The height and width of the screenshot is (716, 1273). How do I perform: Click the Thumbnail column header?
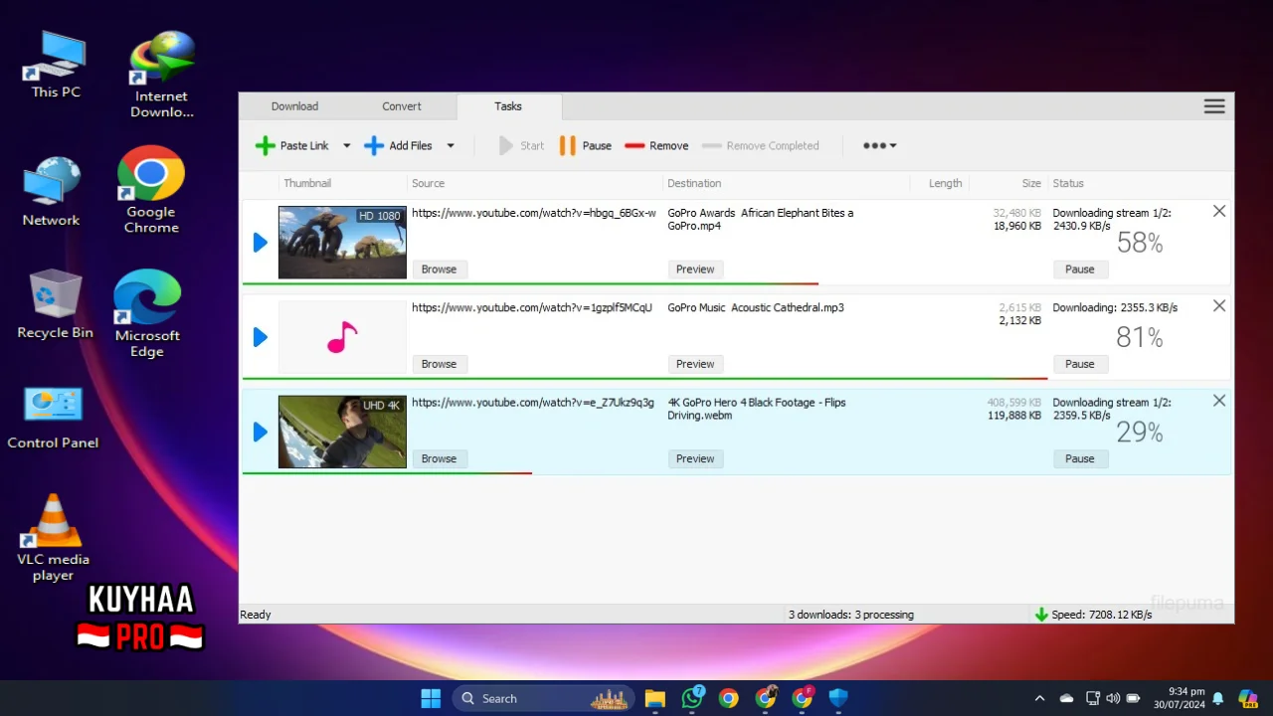pos(307,183)
